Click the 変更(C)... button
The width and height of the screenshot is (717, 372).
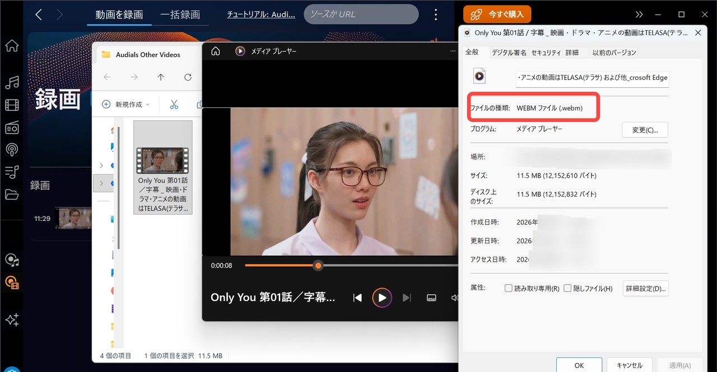(645, 130)
